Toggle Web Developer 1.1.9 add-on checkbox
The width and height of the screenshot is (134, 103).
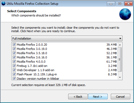click(x=14, y=70)
